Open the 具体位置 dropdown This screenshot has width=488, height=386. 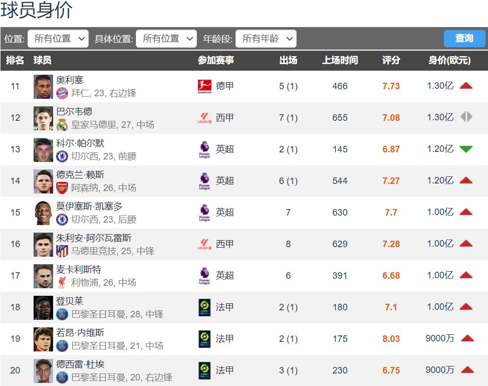166,39
